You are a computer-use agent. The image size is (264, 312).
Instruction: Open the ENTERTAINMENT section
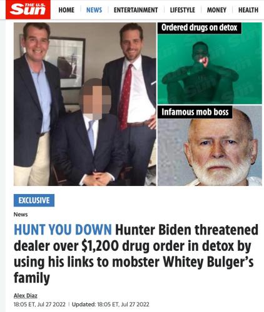coord(136,10)
